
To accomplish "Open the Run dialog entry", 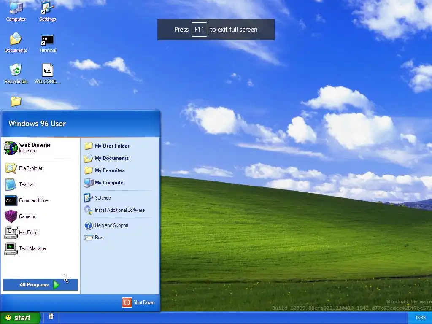I will click(x=120, y=238).
